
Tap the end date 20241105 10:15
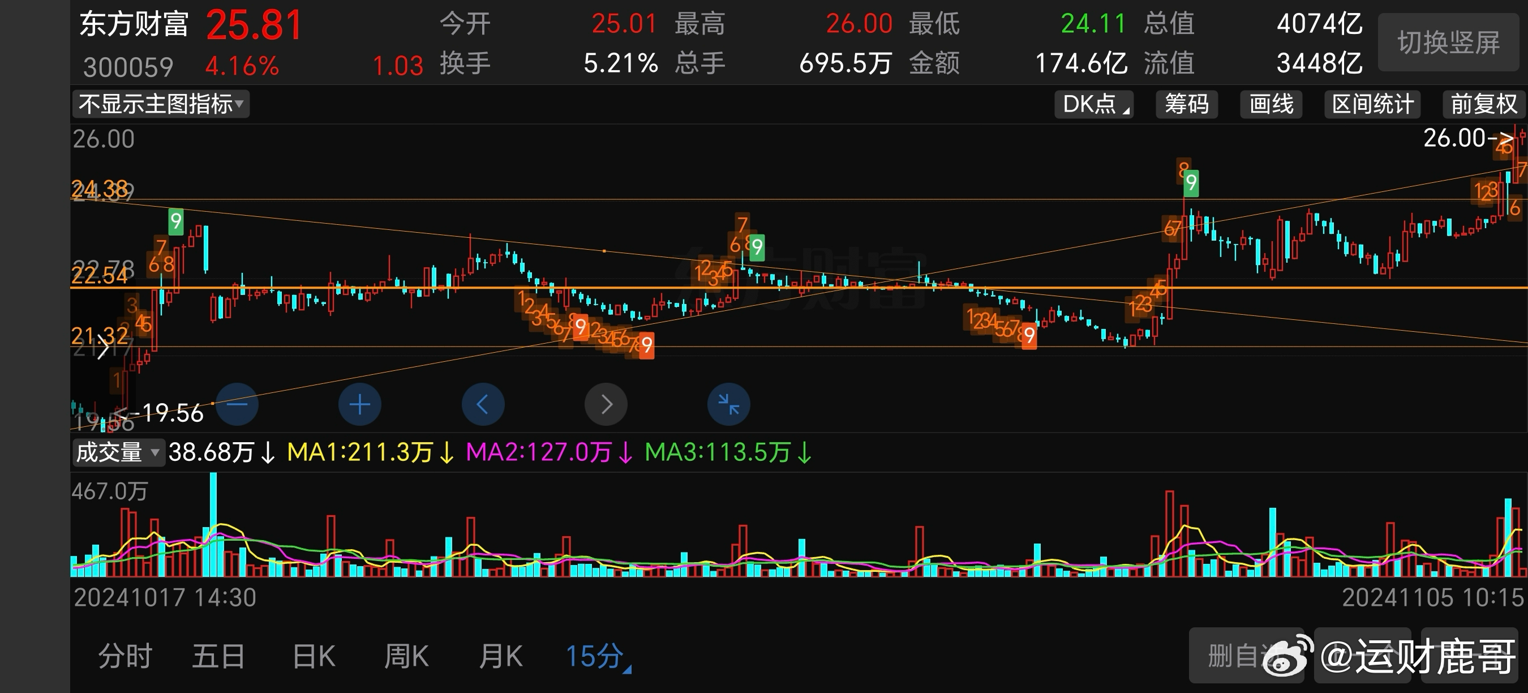coord(1432,597)
